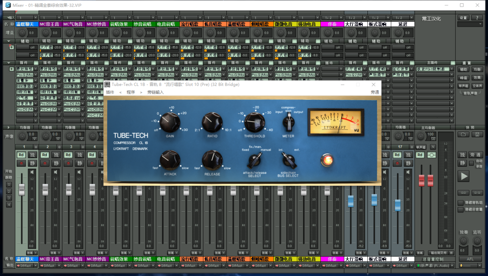This screenshot has height=276, width=488.
Task: Click the gain knob of 温暖聊天 channel
Action: coord(22,33)
